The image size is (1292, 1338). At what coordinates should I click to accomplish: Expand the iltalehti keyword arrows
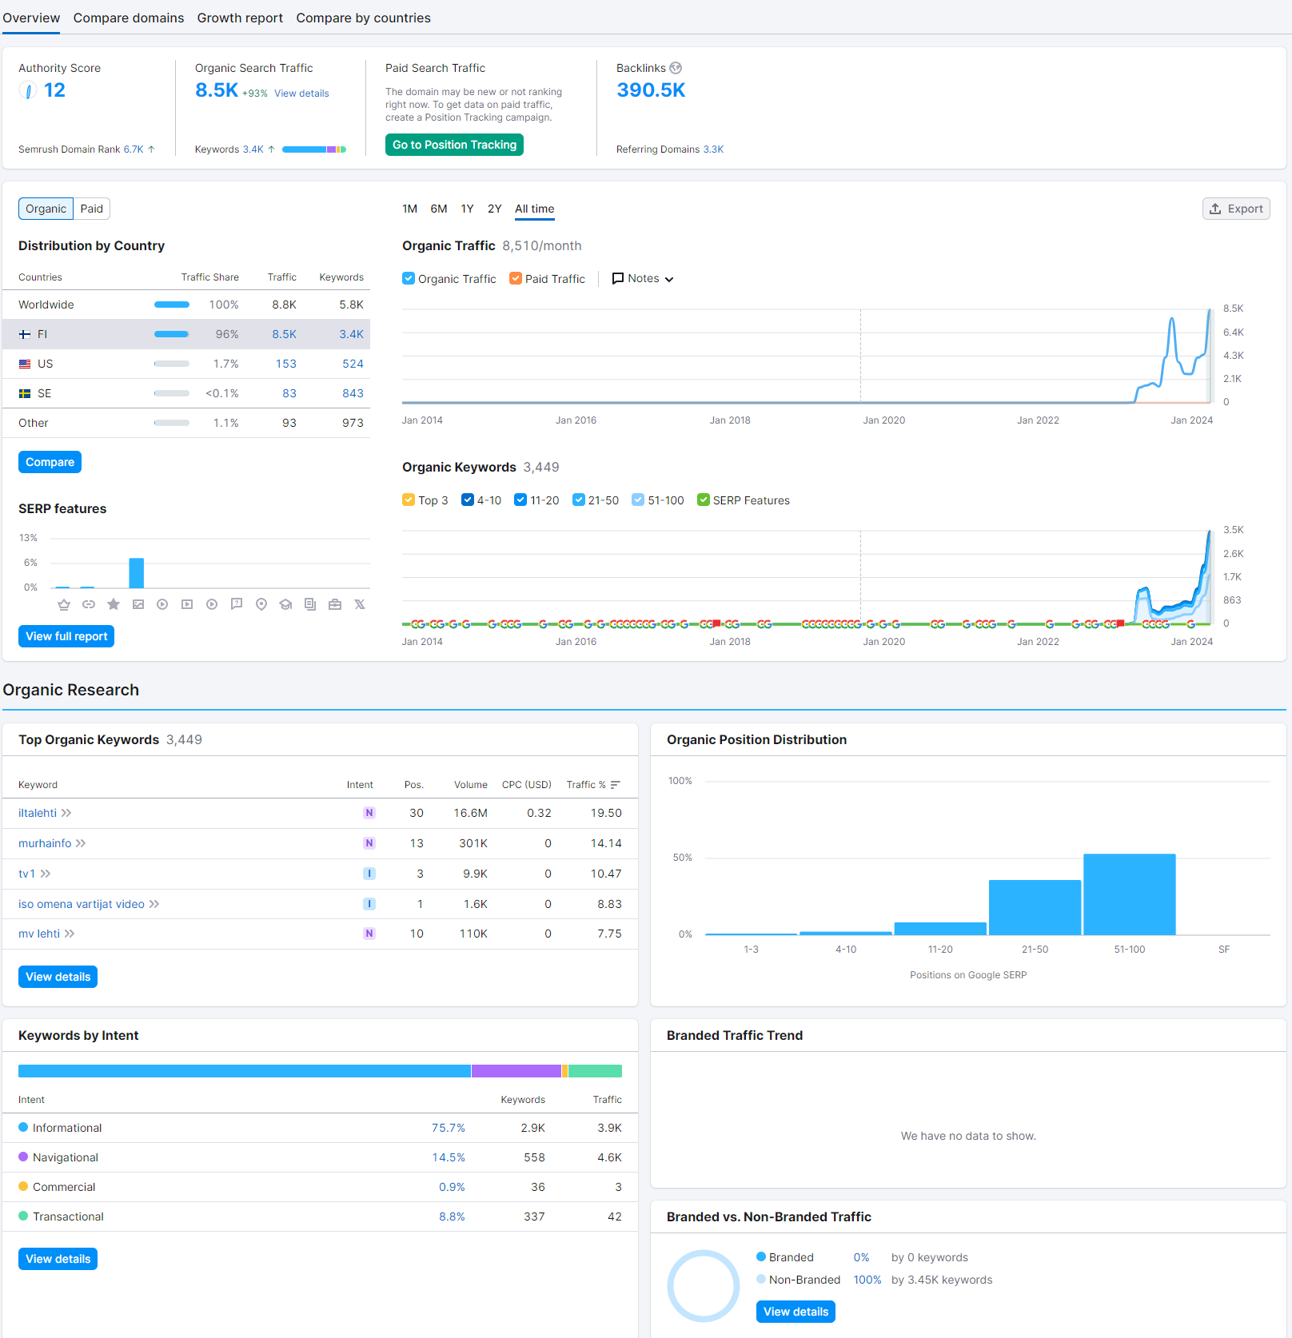click(x=66, y=813)
